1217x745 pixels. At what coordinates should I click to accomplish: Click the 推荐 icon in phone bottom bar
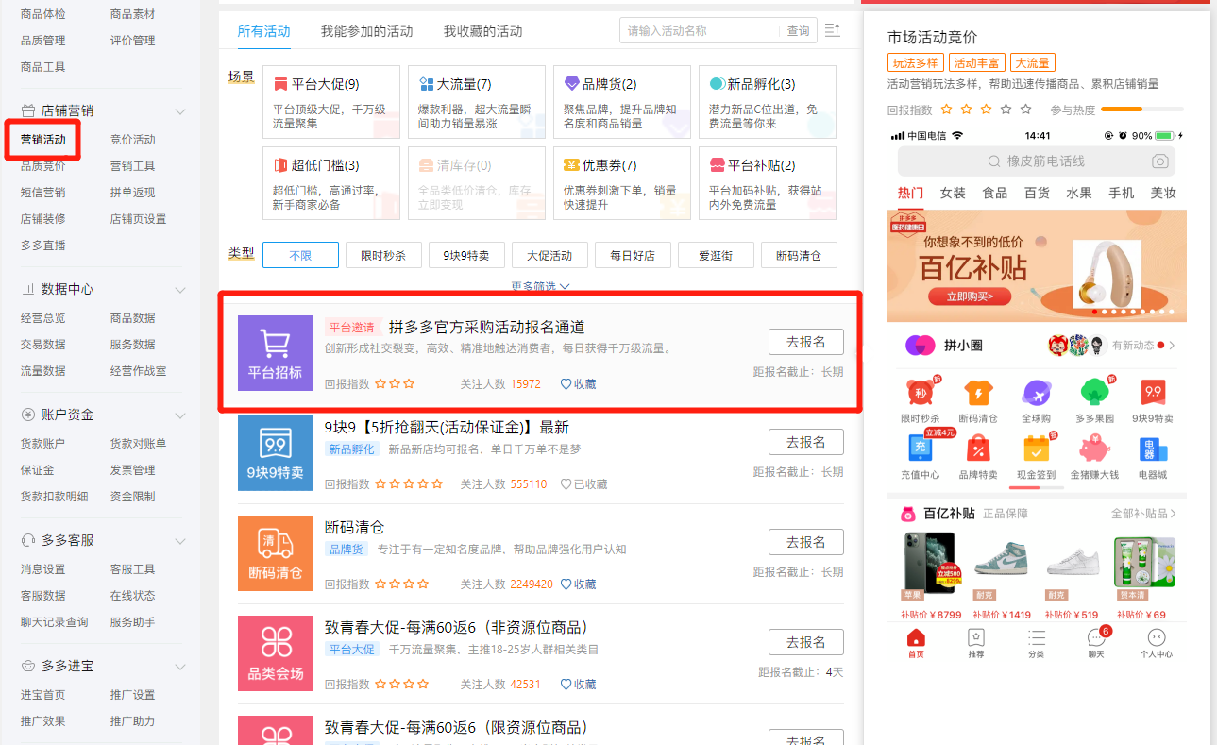976,637
